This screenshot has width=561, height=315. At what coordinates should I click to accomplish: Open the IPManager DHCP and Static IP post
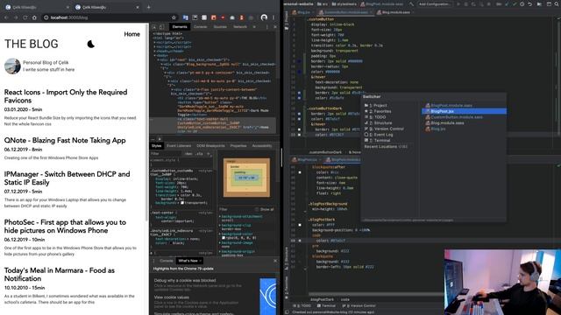pos(67,178)
